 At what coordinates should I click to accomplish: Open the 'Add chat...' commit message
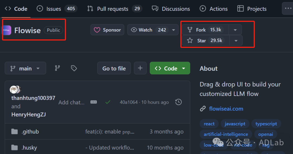tap(72, 102)
